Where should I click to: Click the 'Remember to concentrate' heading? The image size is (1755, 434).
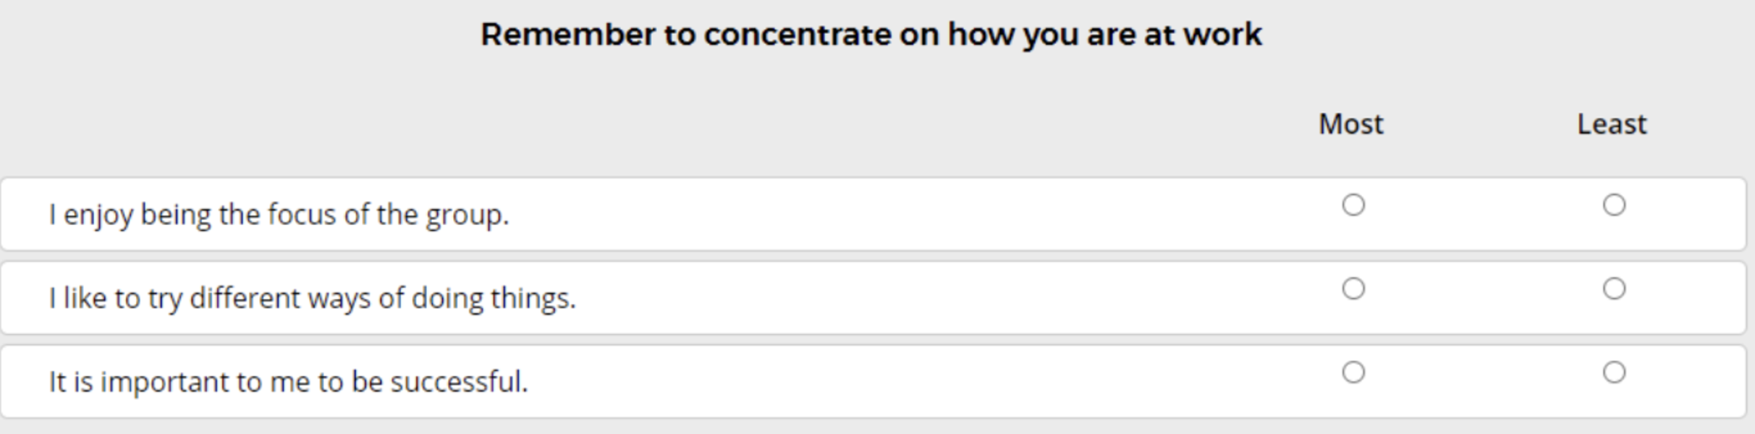[x=871, y=35]
